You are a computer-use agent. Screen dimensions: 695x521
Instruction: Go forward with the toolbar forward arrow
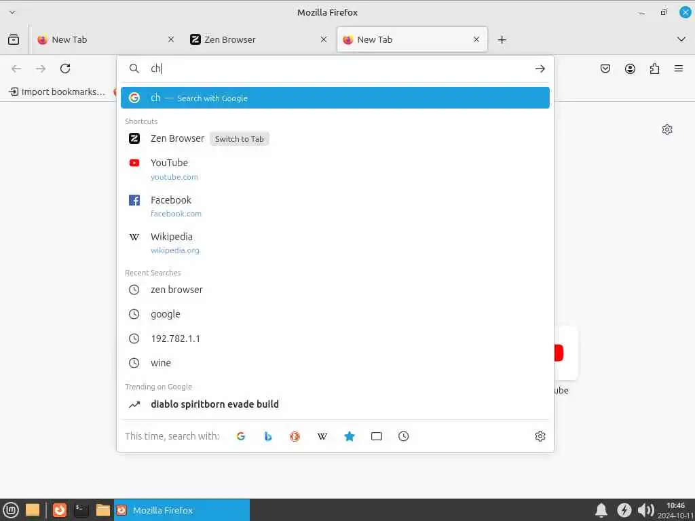point(41,69)
